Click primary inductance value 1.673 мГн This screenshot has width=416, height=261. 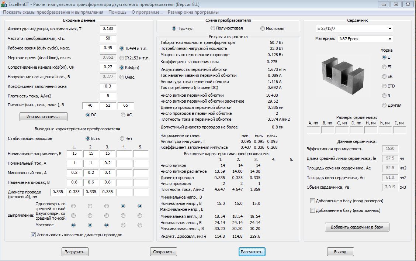point(277,69)
